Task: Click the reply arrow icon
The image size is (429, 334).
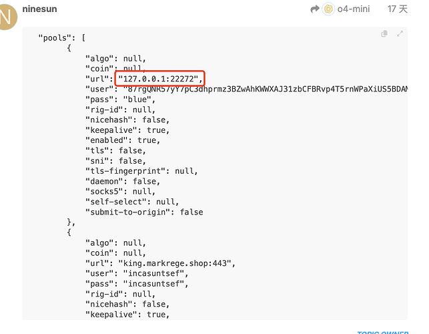Action: pos(315,9)
